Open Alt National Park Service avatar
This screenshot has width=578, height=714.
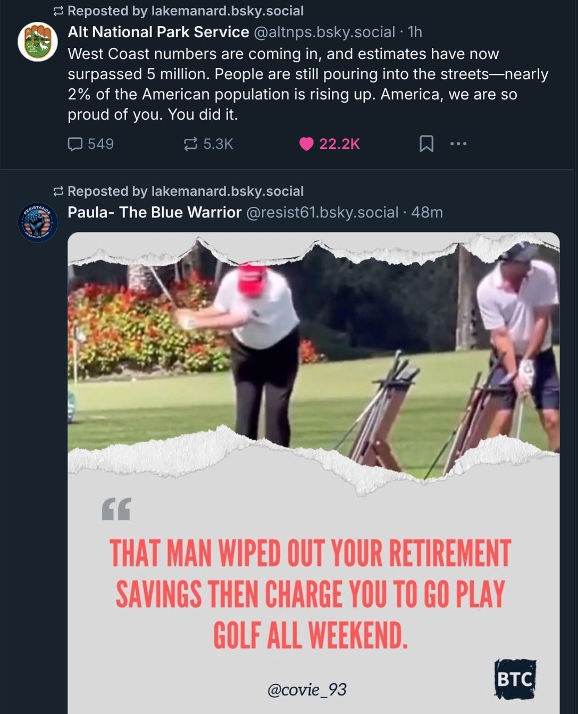coord(38,42)
